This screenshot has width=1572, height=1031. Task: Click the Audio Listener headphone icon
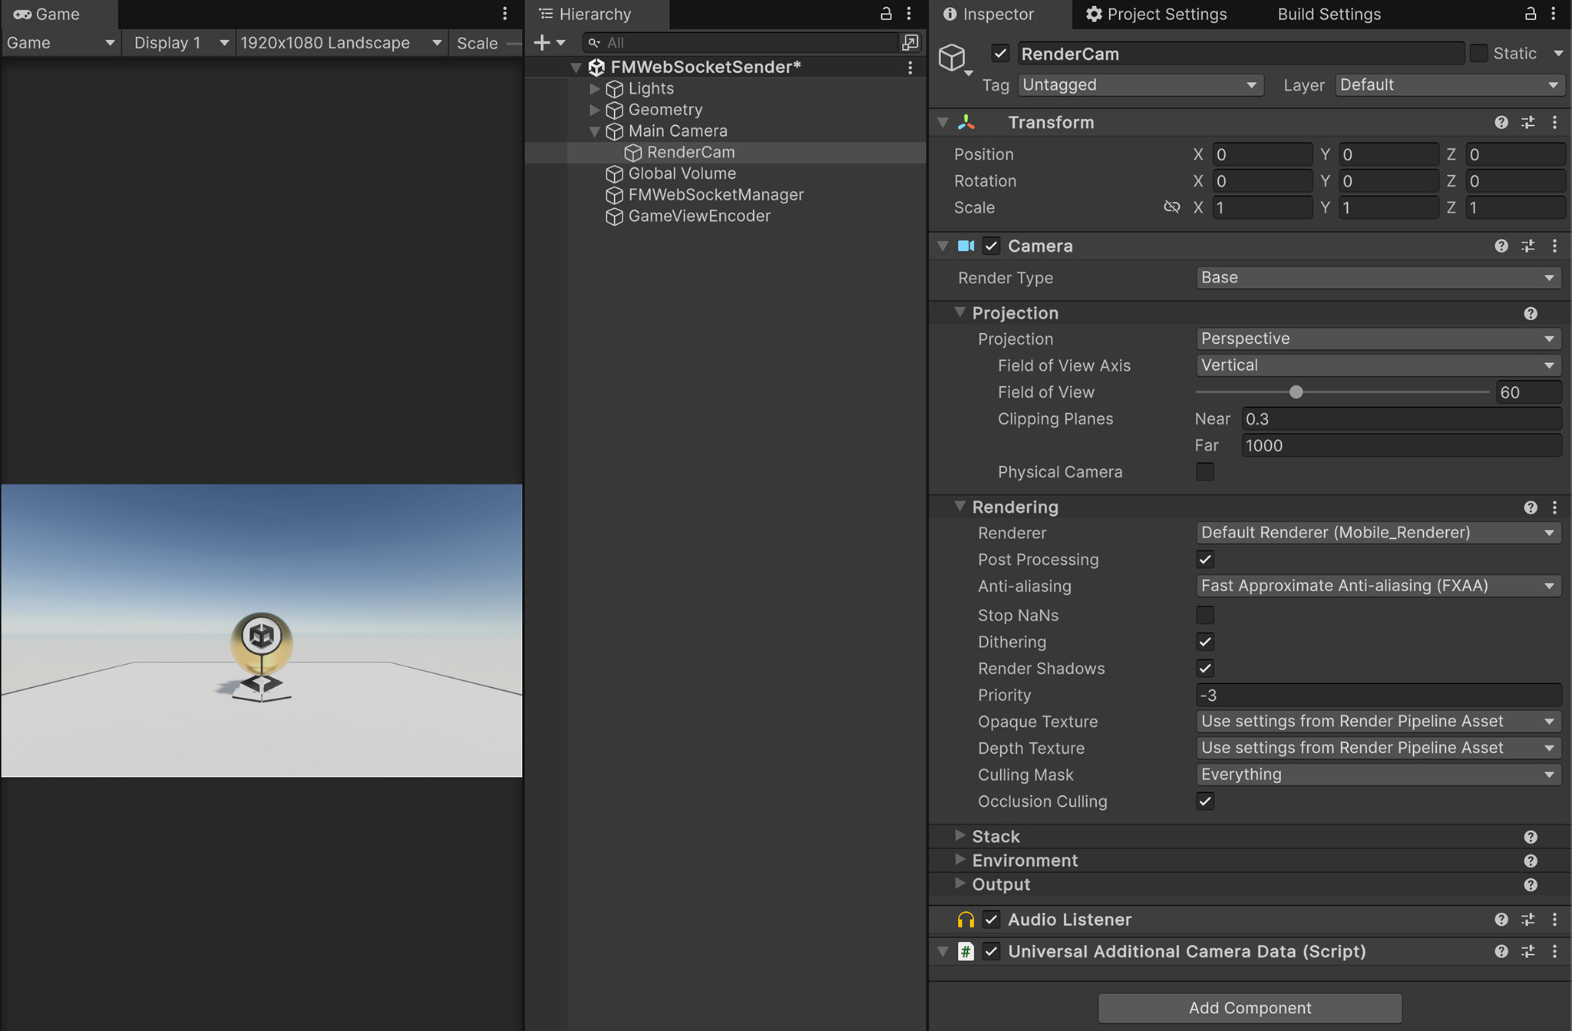pyautogui.click(x=966, y=919)
